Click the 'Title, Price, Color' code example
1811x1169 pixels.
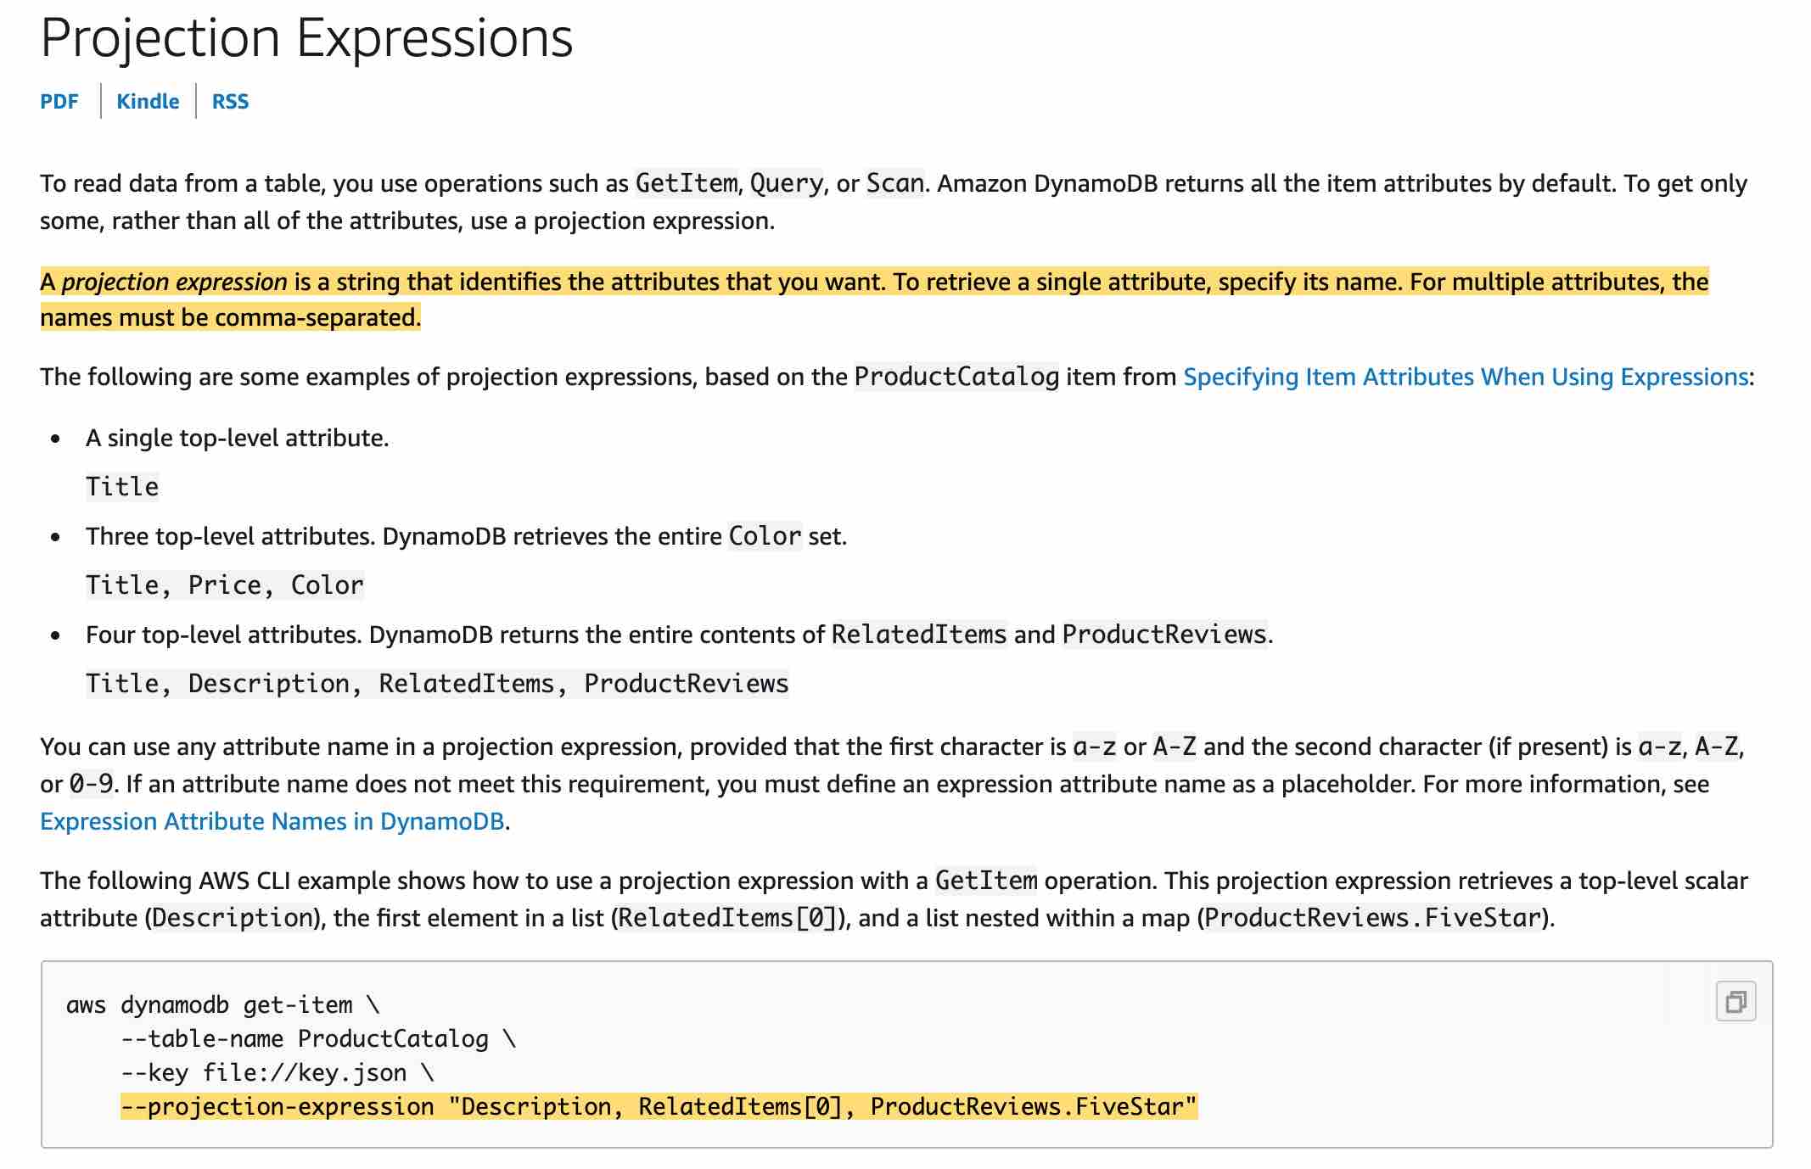(x=225, y=585)
